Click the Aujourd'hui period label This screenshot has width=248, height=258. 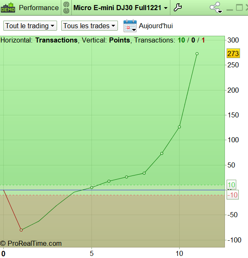click(x=156, y=26)
